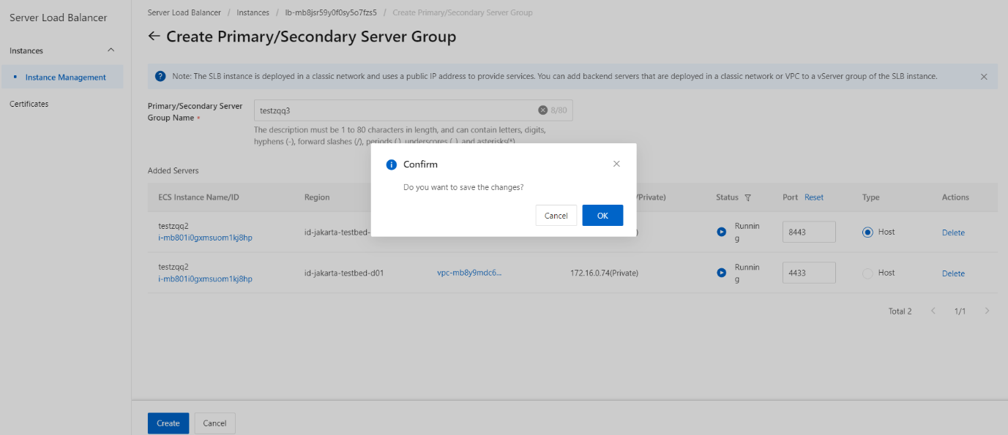1008x435 pixels.
Task: Go to the previous page of servers
Action: [933, 311]
